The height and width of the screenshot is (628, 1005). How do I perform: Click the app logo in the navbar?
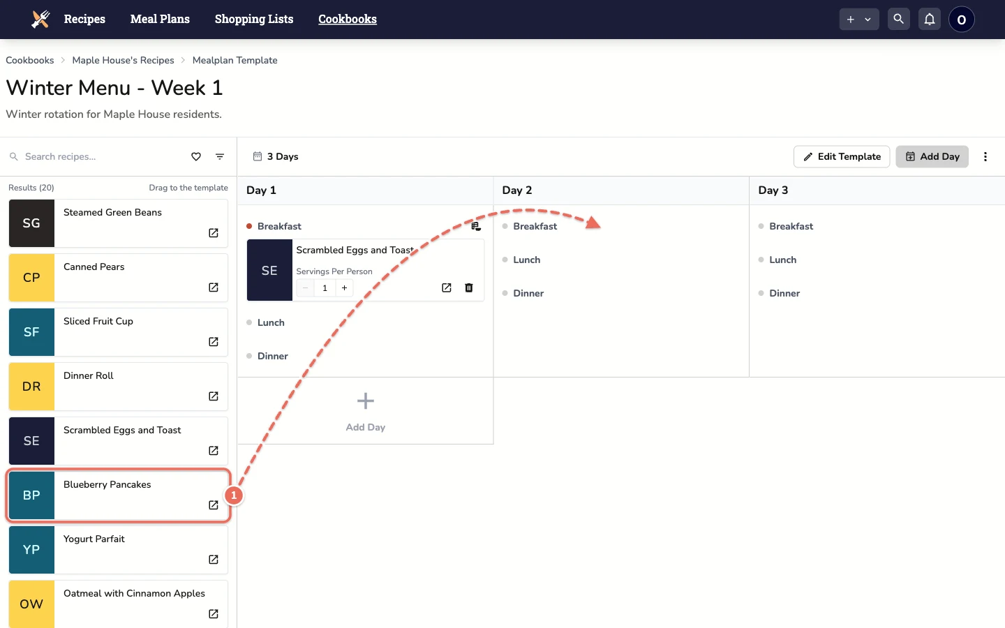40,19
